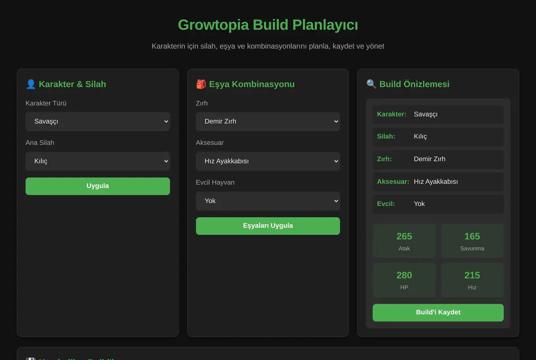Open the Aksesuar dropdown
536x360 pixels.
coord(268,161)
